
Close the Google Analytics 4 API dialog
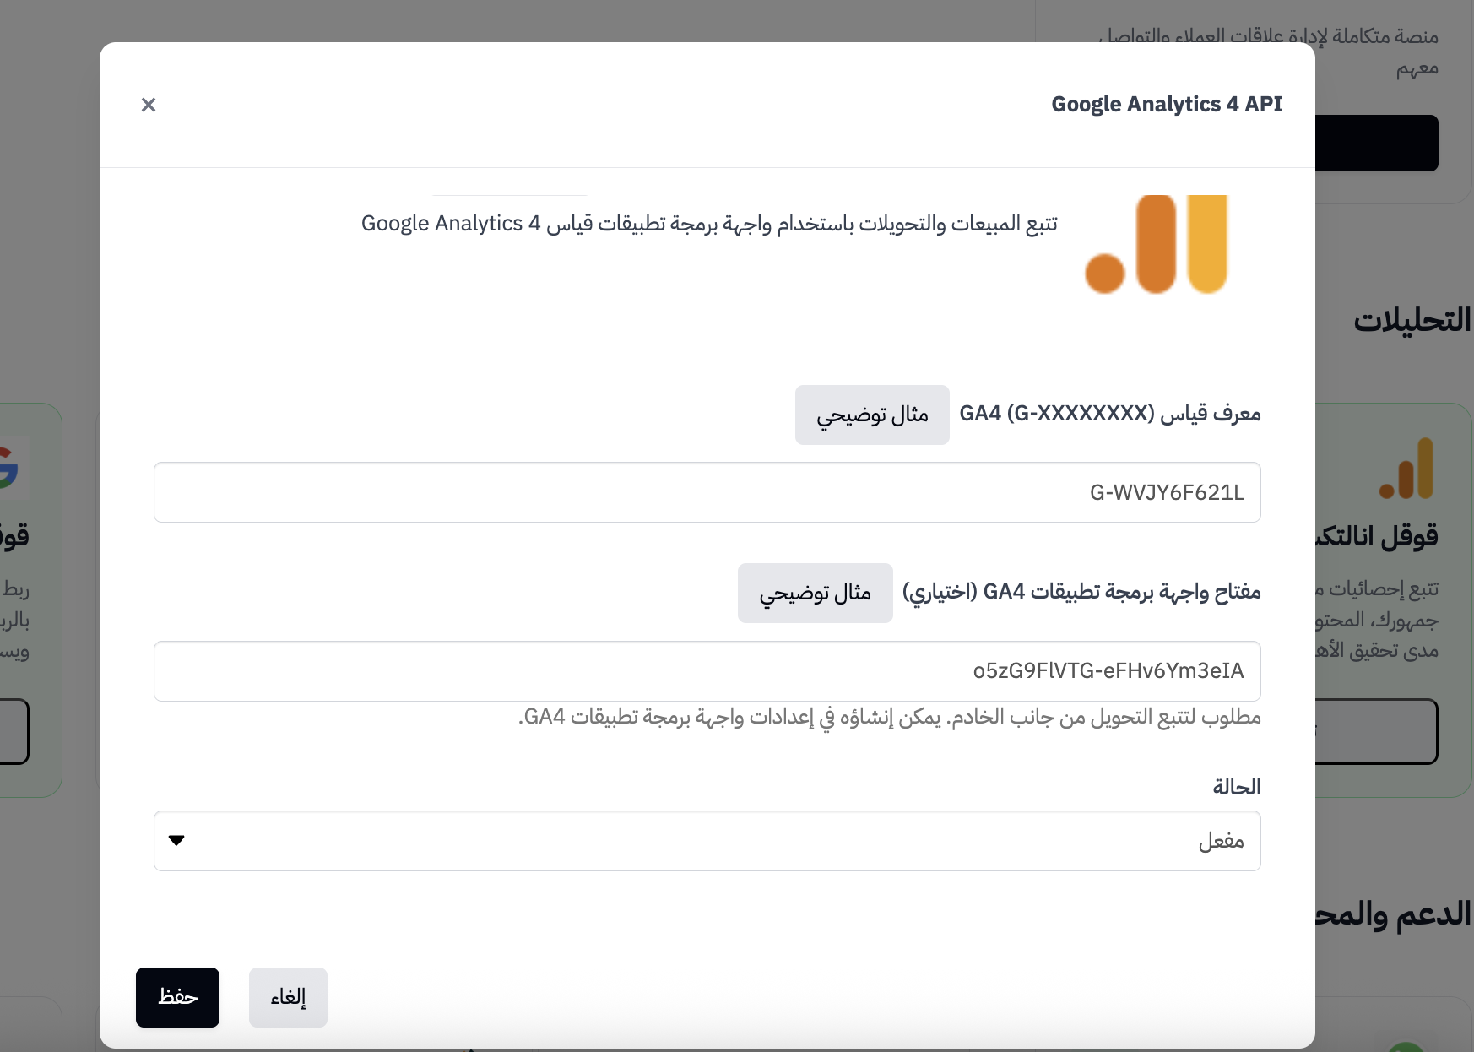click(x=149, y=105)
